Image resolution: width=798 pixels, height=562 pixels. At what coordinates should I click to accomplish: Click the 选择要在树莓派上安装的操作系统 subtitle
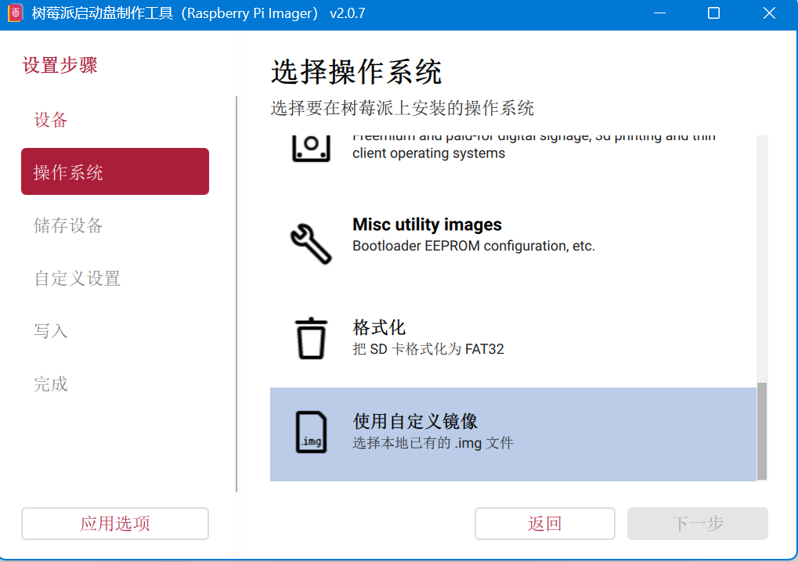click(402, 108)
